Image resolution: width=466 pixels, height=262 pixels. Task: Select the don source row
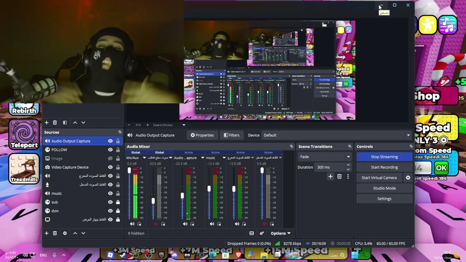point(83,211)
